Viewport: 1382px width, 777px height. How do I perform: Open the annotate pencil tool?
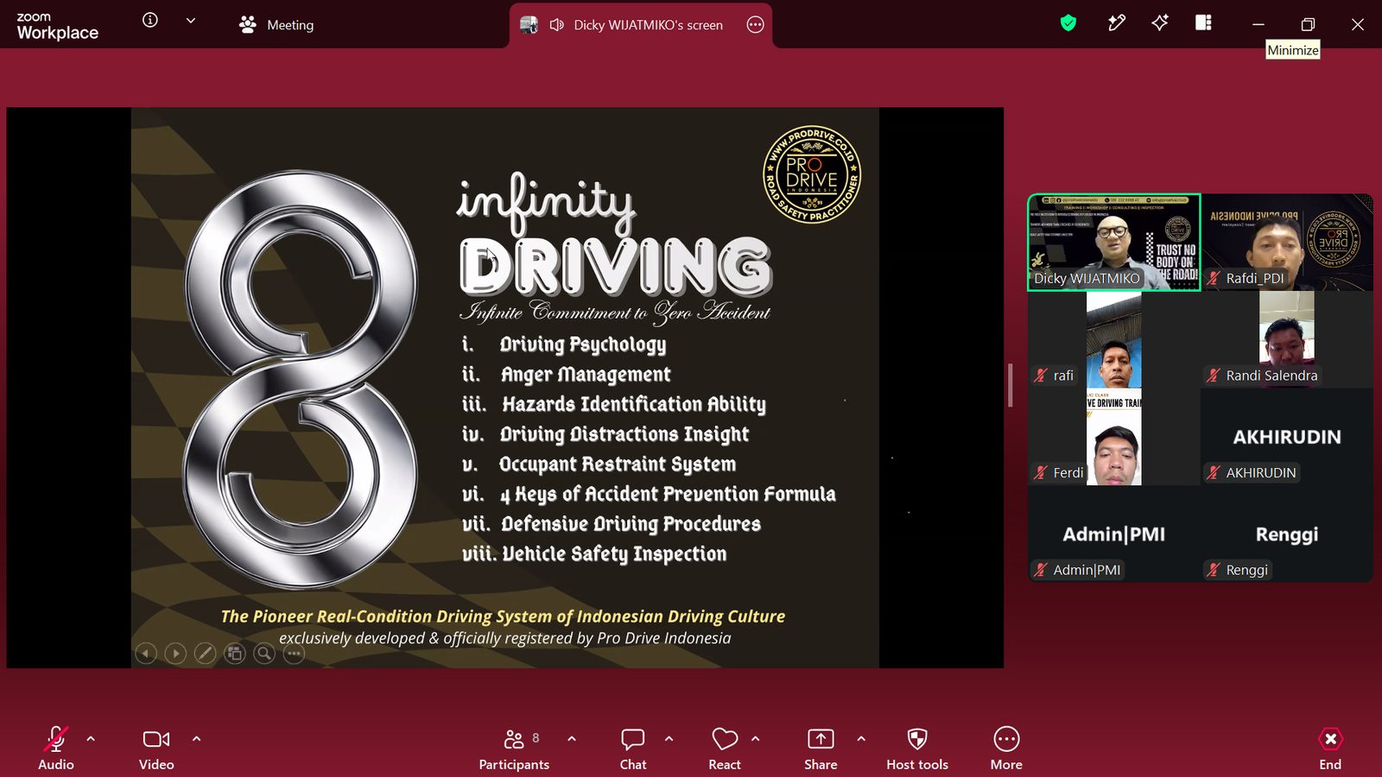(1117, 23)
